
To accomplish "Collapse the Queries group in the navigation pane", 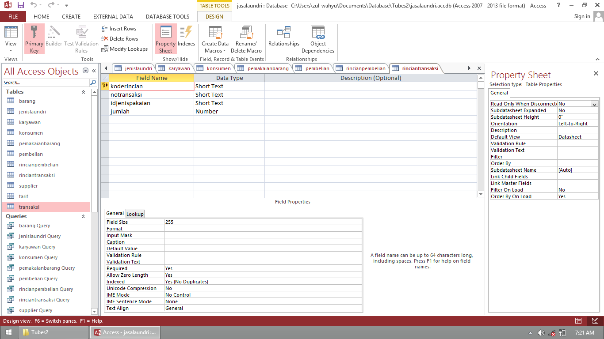I will tap(83, 216).
